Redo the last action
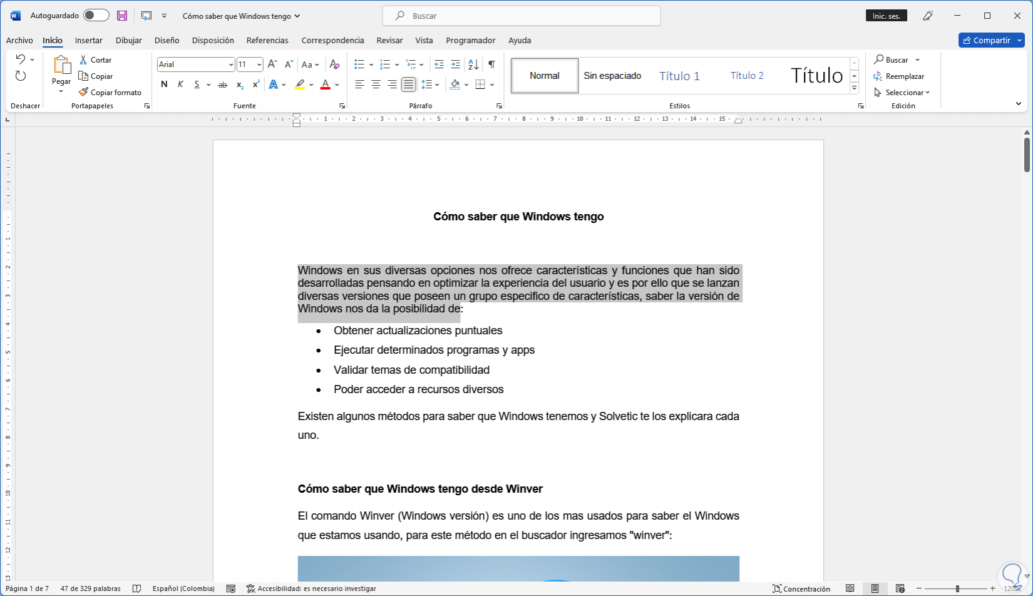 point(21,76)
